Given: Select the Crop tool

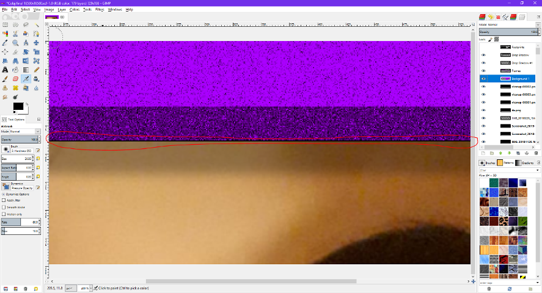Looking at the screenshot, I should click(x=15, y=52).
